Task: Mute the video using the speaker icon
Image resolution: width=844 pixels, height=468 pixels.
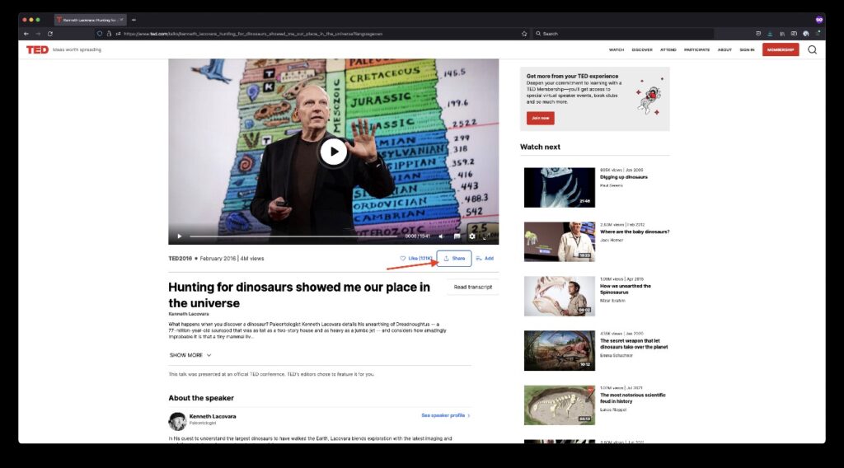Action: point(442,236)
